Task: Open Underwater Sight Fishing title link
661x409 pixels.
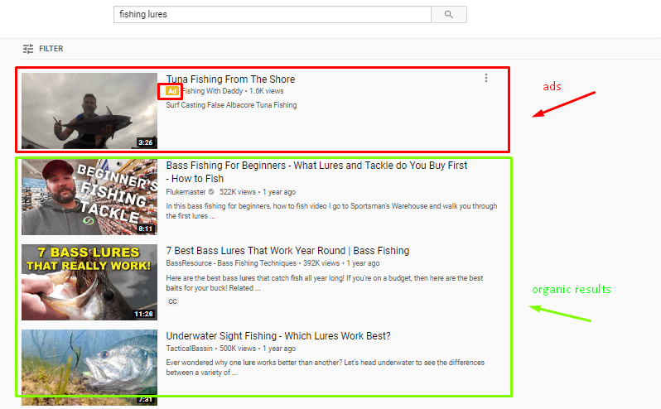Action: click(278, 336)
